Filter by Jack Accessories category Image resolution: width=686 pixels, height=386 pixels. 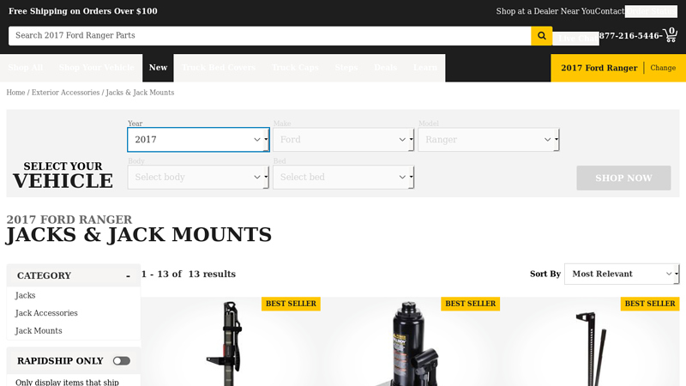[46, 313]
